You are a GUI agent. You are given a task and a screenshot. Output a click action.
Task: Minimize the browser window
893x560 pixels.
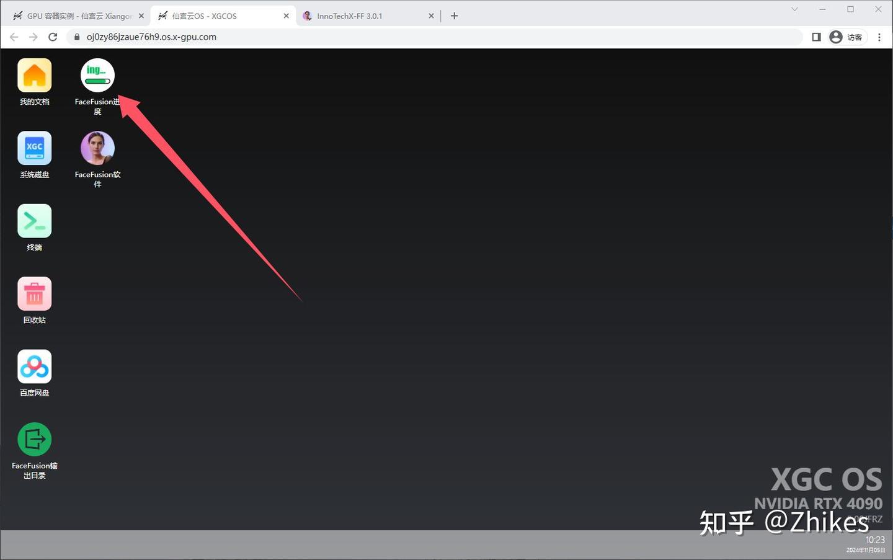(x=822, y=9)
